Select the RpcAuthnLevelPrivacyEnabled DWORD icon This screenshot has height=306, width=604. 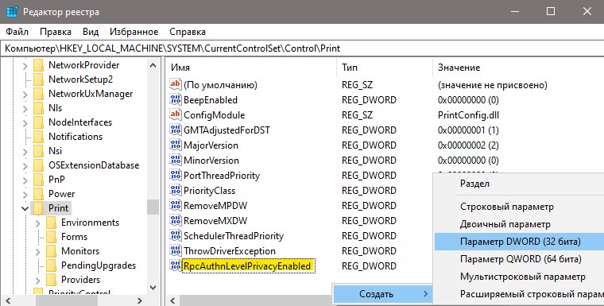point(176,266)
